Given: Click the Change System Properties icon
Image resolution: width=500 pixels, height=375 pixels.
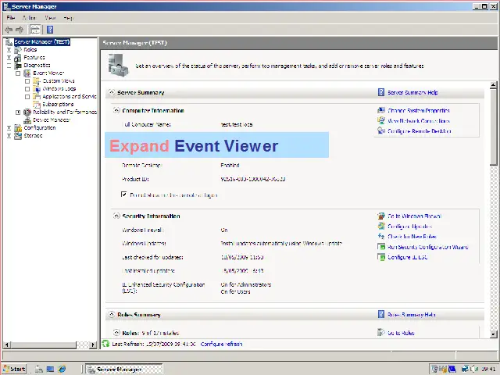Looking at the screenshot, I should 381,110.
